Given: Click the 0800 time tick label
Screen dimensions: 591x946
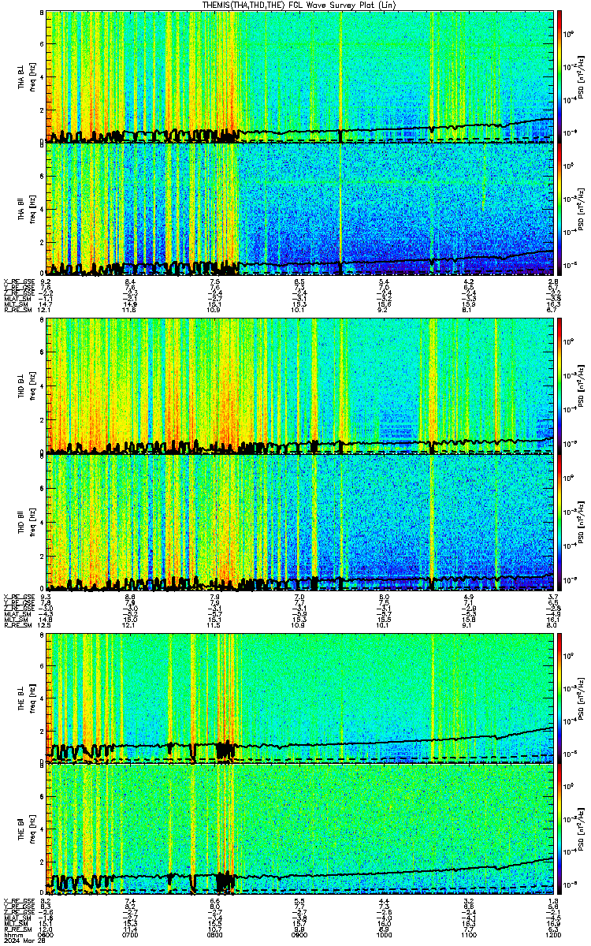Looking at the screenshot, I should click(x=215, y=936).
